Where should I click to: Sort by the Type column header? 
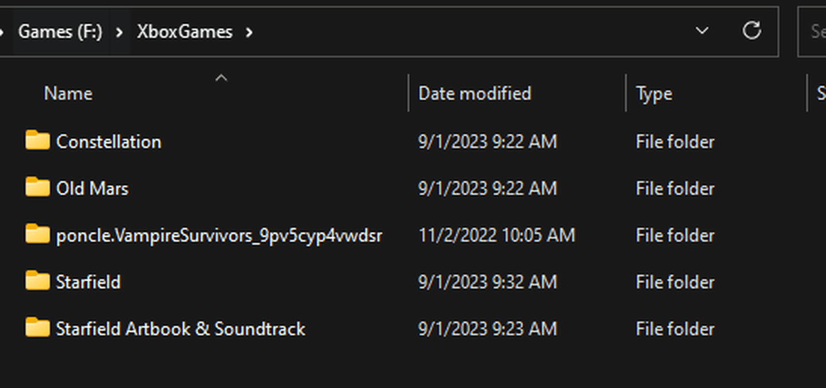tap(654, 94)
